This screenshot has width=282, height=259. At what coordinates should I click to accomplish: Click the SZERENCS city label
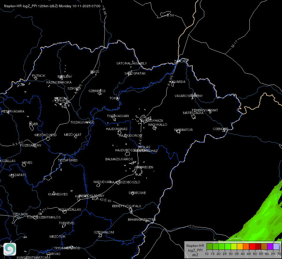coord(97,91)
